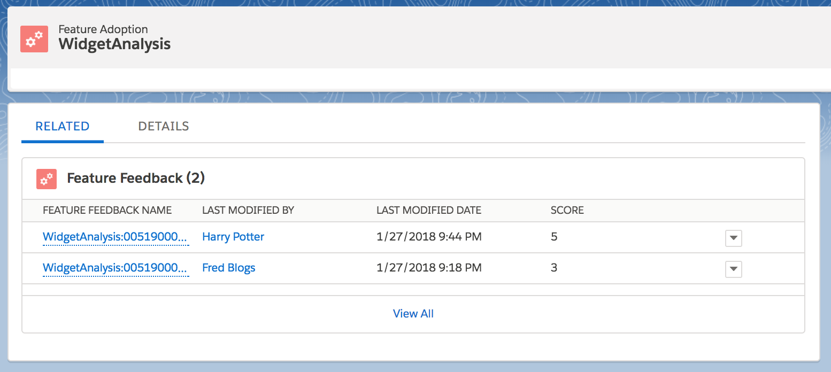Click the WidgetAnalysis record title
This screenshot has height=372, width=831.
point(114,44)
